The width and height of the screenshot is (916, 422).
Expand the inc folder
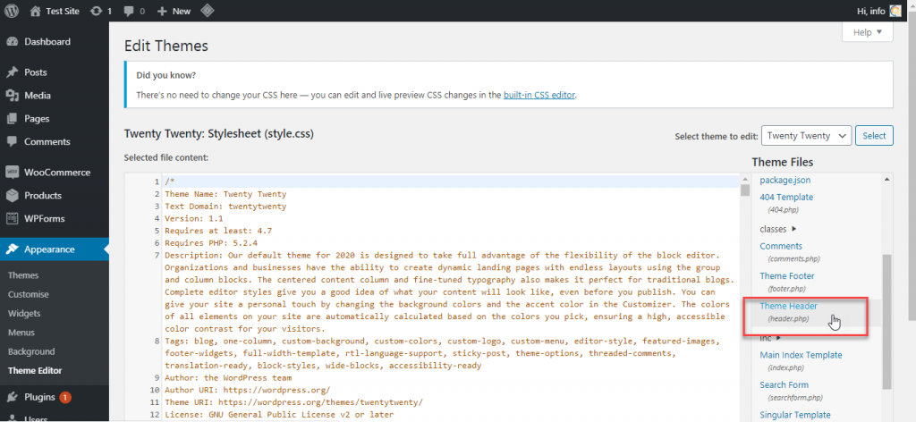(x=770, y=338)
